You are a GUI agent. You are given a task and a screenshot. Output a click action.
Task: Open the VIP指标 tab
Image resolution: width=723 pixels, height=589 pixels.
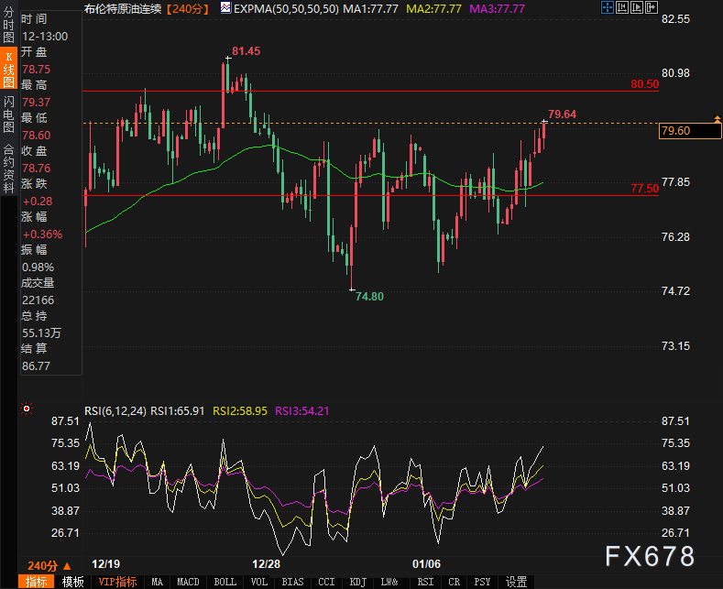(117, 582)
